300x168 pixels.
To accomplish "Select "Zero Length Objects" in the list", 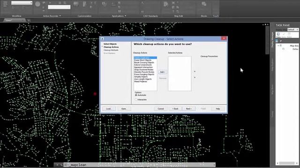I will click(143, 79).
